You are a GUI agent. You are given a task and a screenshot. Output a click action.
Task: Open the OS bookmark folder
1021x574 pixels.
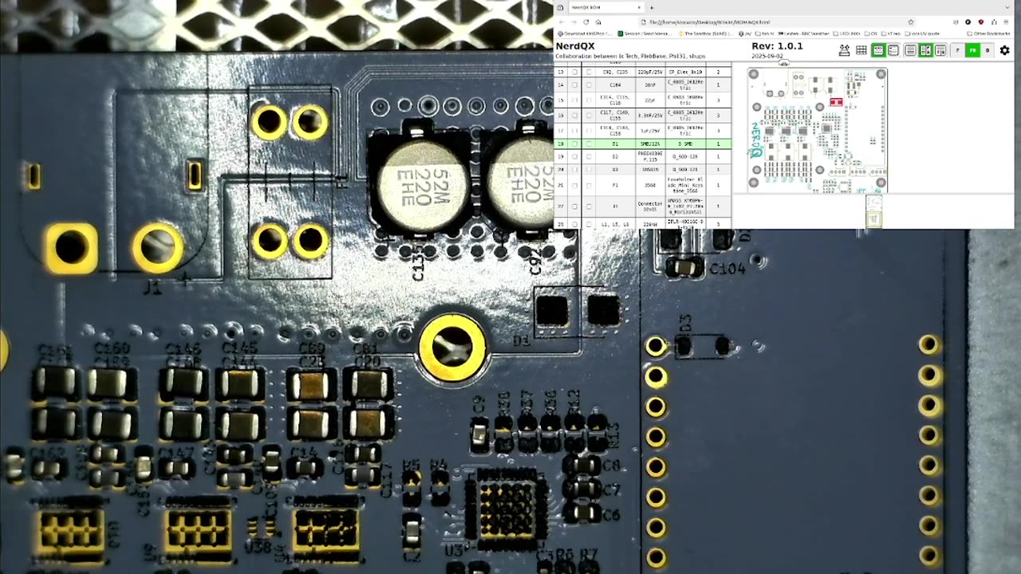871,33
